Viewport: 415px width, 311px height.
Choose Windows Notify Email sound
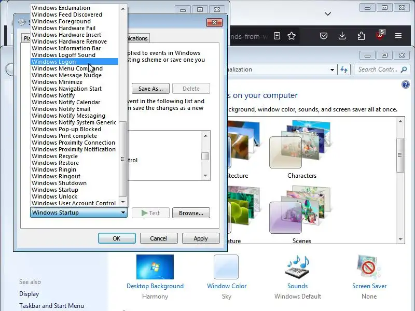[x=74, y=109]
